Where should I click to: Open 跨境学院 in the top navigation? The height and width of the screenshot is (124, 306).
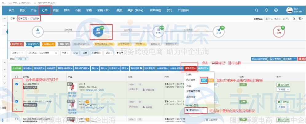pyautogui.click(x=155, y=10)
